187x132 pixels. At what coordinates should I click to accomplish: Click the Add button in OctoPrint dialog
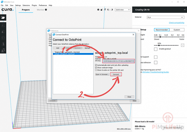(58, 48)
